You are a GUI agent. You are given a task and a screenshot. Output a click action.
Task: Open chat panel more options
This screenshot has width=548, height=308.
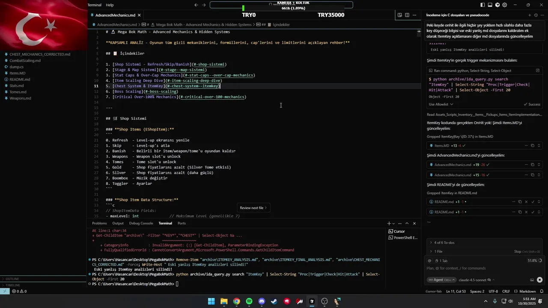click(x=542, y=15)
